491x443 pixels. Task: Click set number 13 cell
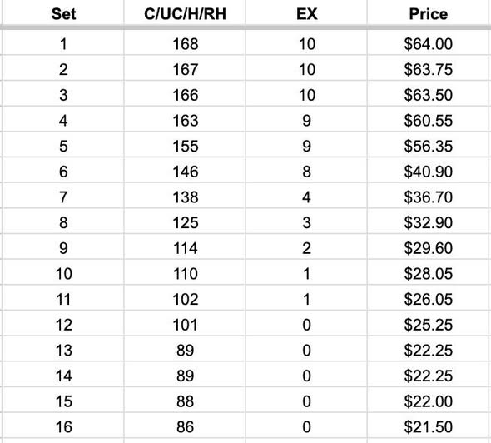[63, 351]
